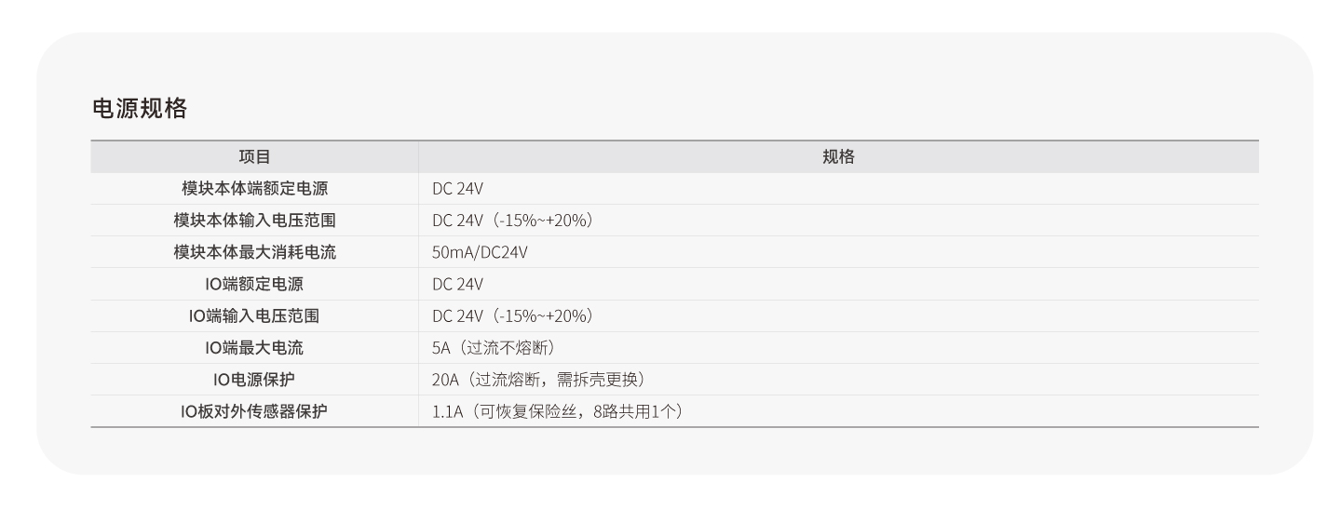Select the IO板对外传感器保护 row label
This screenshot has width=1341, height=509.
[254, 411]
